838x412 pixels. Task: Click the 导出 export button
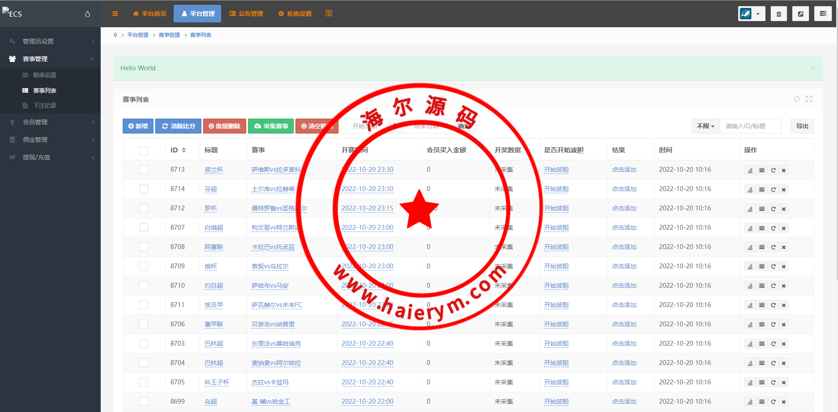pos(802,126)
